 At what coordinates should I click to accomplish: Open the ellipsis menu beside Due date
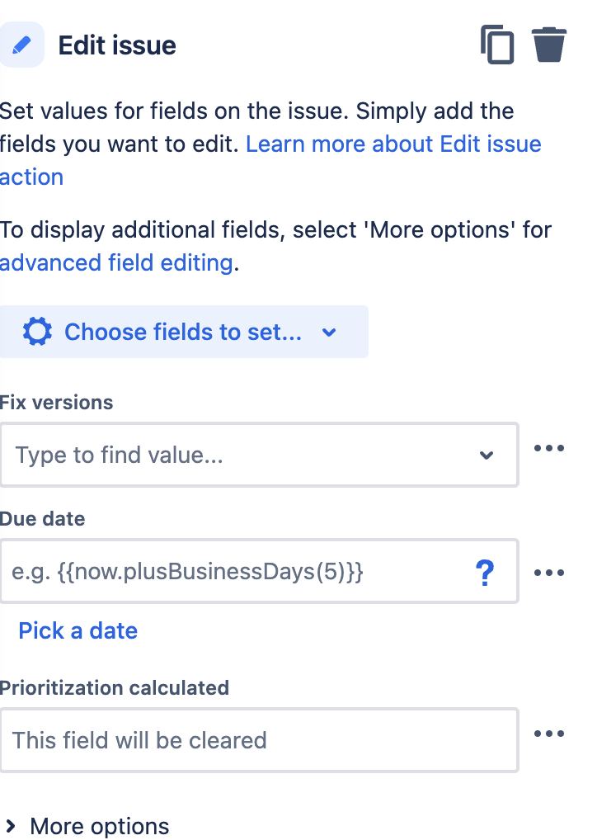pyautogui.click(x=549, y=572)
